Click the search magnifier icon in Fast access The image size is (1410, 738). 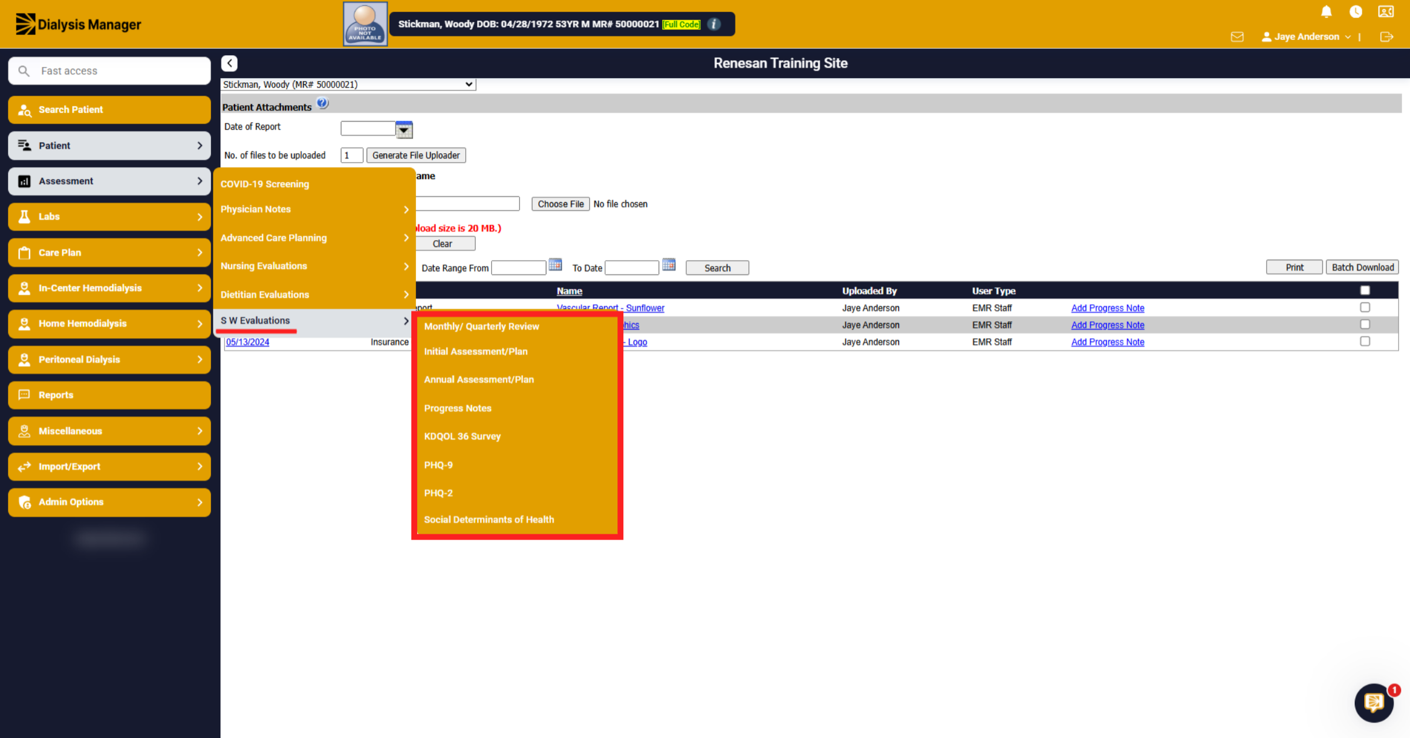[x=24, y=71]
